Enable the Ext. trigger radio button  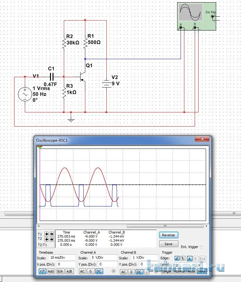(201, 247)
